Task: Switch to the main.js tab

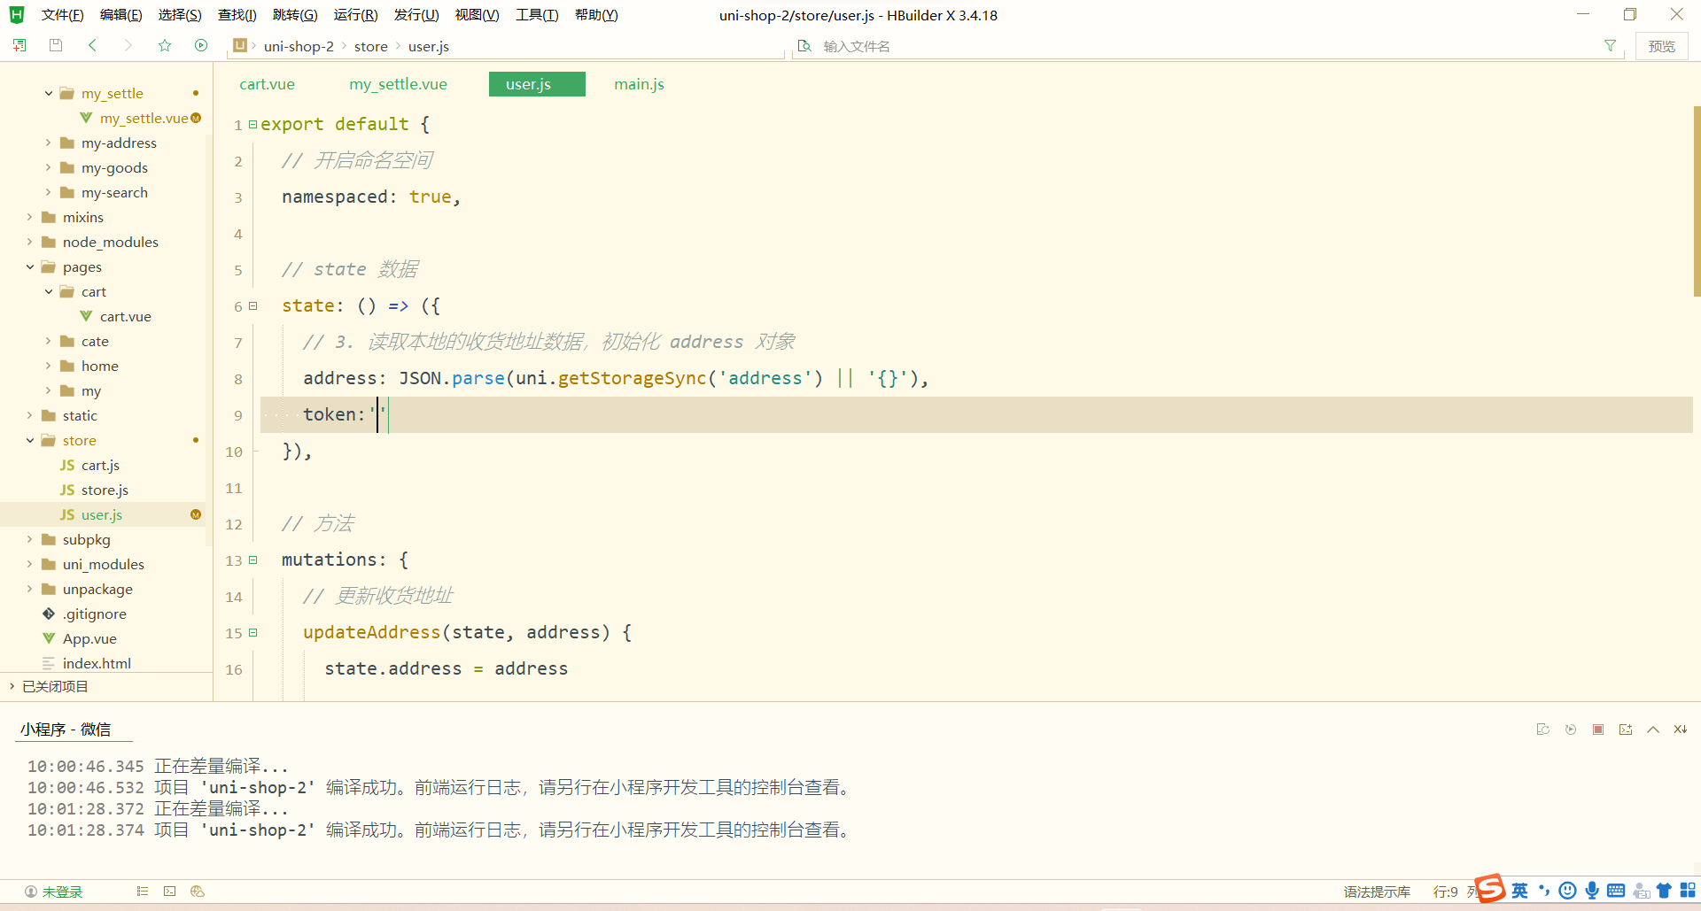Action: pos(639,84)
